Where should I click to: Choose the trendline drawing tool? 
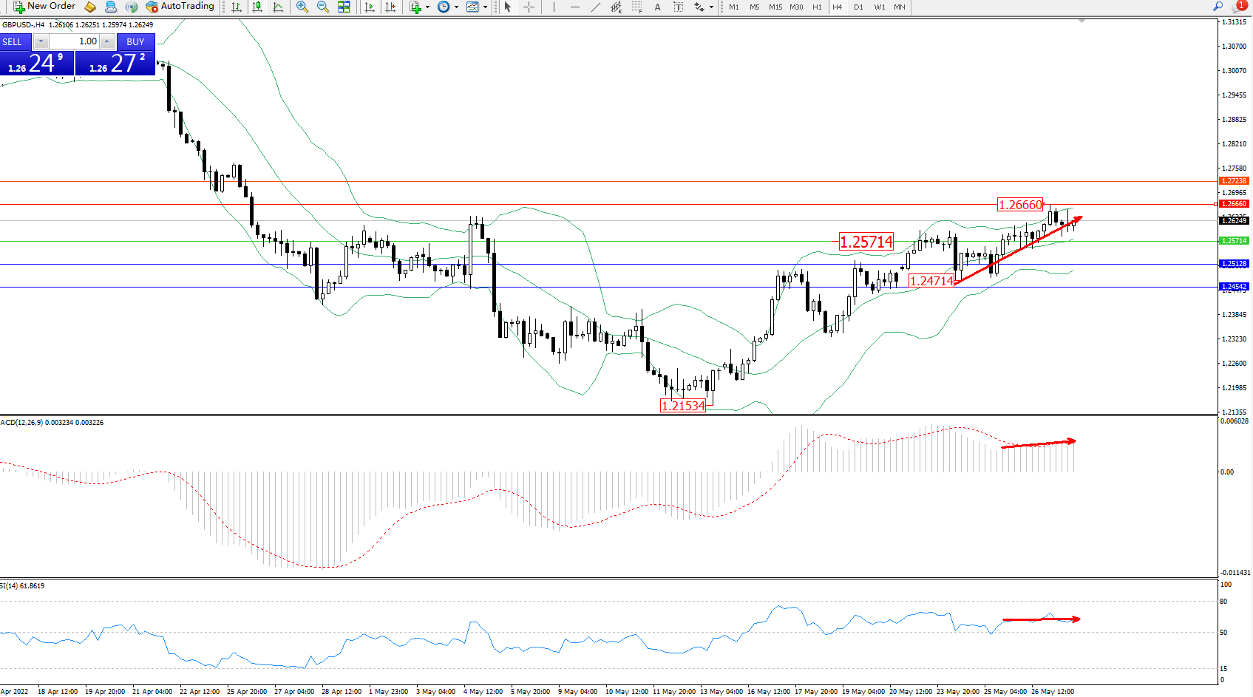596,7
